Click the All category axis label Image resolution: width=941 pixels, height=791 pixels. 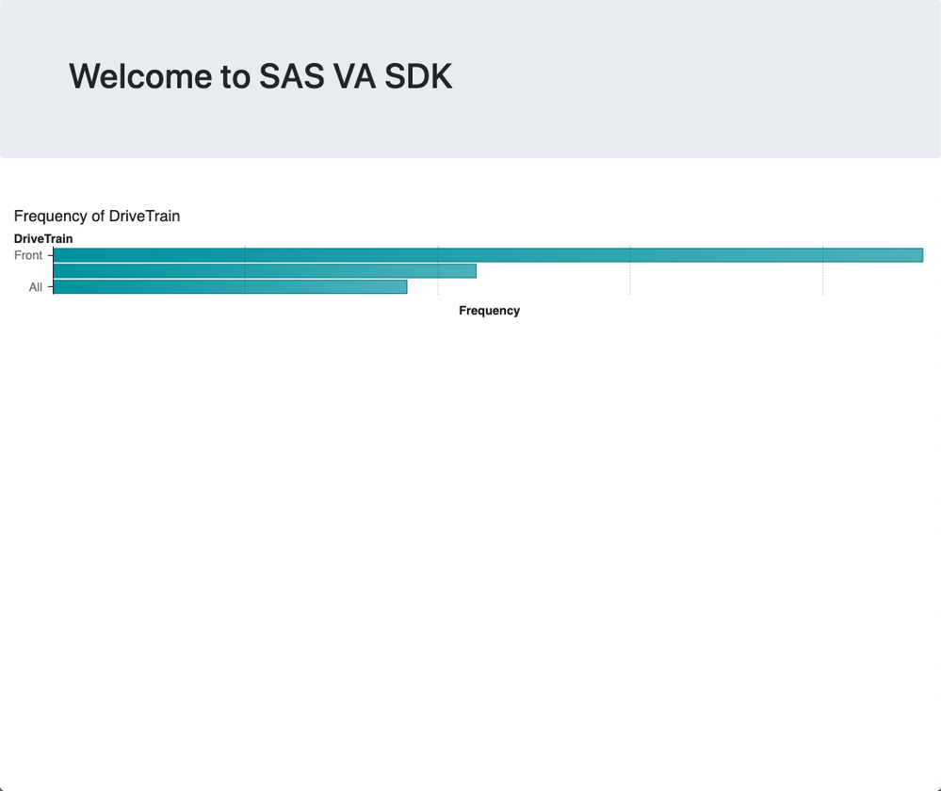pyautogui.click(x=36, y=286)
